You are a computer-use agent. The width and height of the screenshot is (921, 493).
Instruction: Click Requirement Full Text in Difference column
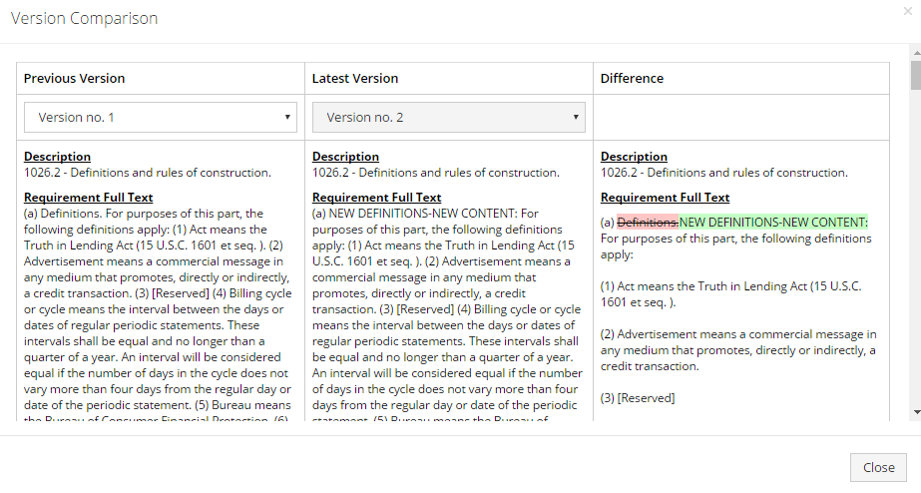pyautogui.click(x=665, y=198)
